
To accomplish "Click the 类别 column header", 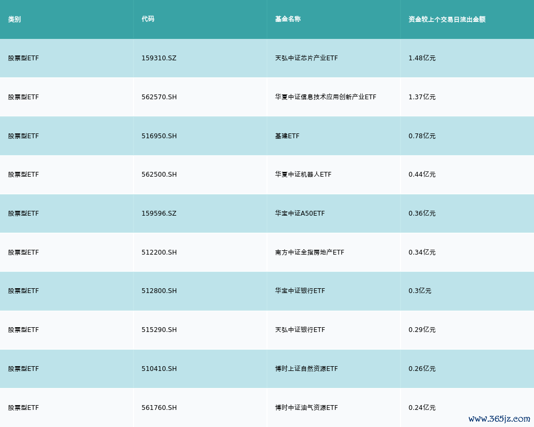I will (14, 19).
